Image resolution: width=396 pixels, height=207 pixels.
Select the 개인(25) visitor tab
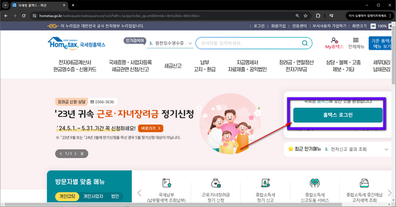click(x=67, y=196)
